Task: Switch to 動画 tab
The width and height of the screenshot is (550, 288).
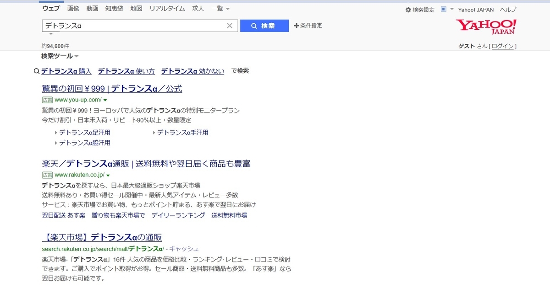Action: (92, 8)
